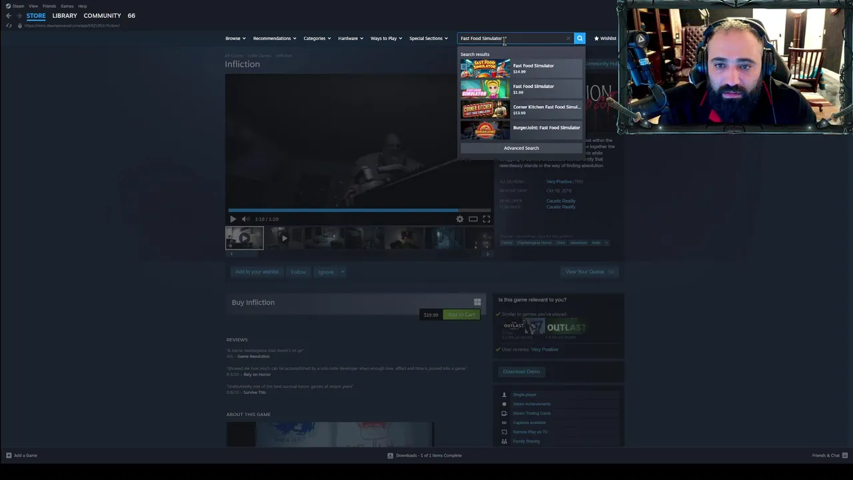This screenshot has height=480, width=853.
Task: Open the Wishlist link
Action: (x=605, y=38)
